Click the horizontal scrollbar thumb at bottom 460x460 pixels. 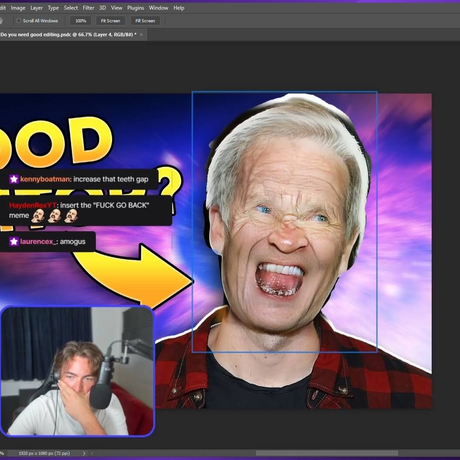pyautogui.click(x=326, y=453)
